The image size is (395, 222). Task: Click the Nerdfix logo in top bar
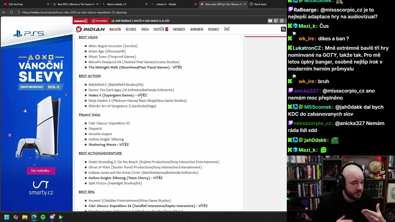81,21
